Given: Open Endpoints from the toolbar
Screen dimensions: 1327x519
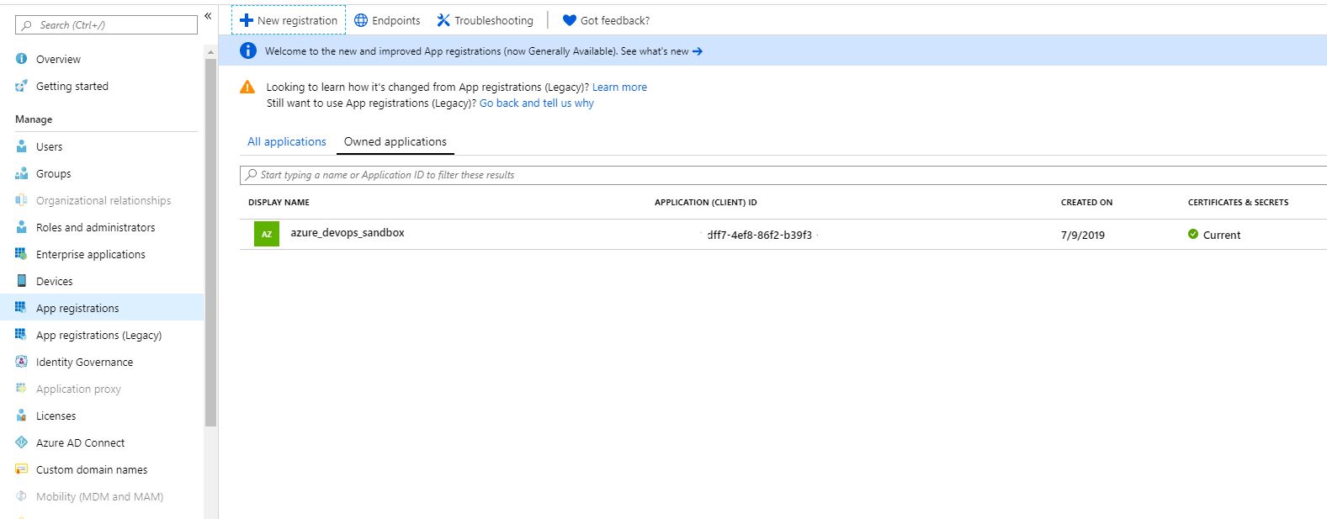Looking at the screenshot, I should pyautogui.click(x=387, y=20).
